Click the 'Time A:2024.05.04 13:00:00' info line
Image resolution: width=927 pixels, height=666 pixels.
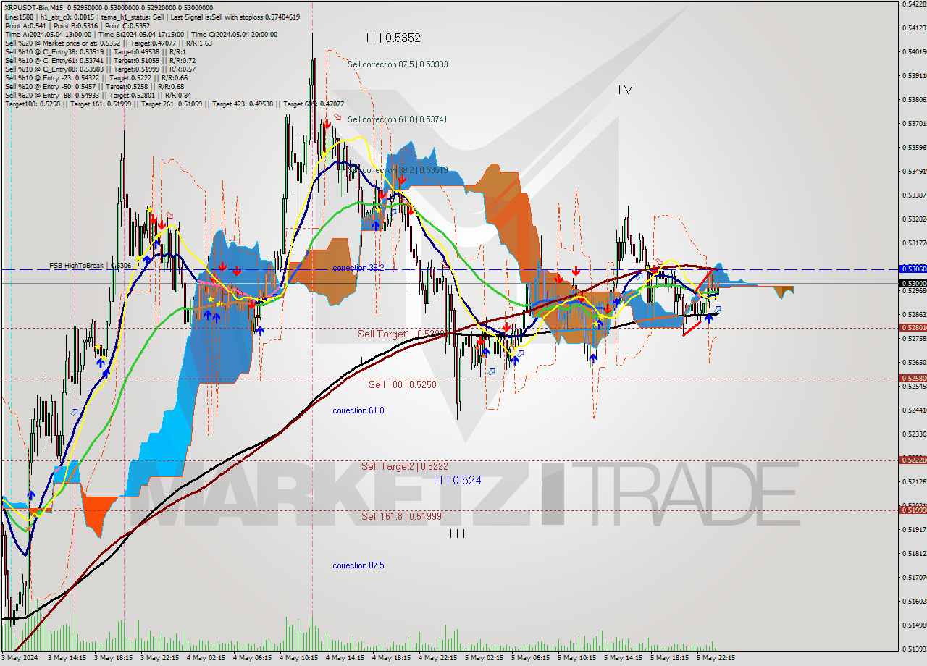point(141,34)
